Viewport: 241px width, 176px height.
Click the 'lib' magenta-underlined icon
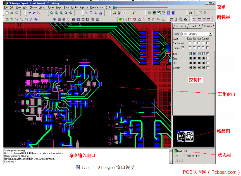tap(194, 19)
